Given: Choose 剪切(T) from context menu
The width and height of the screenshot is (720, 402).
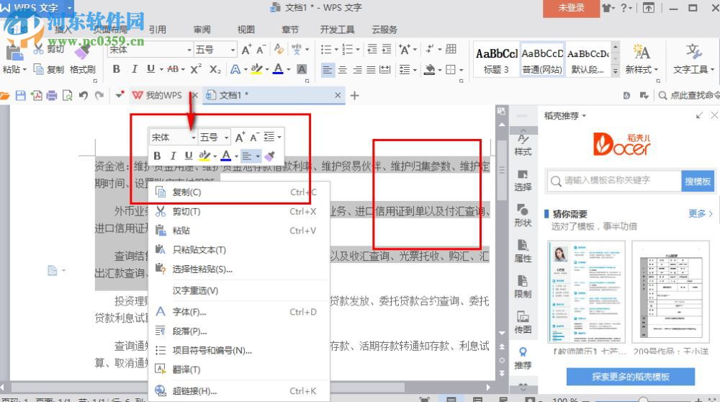Looking at the screenshot, I should [x=239, y=211].
